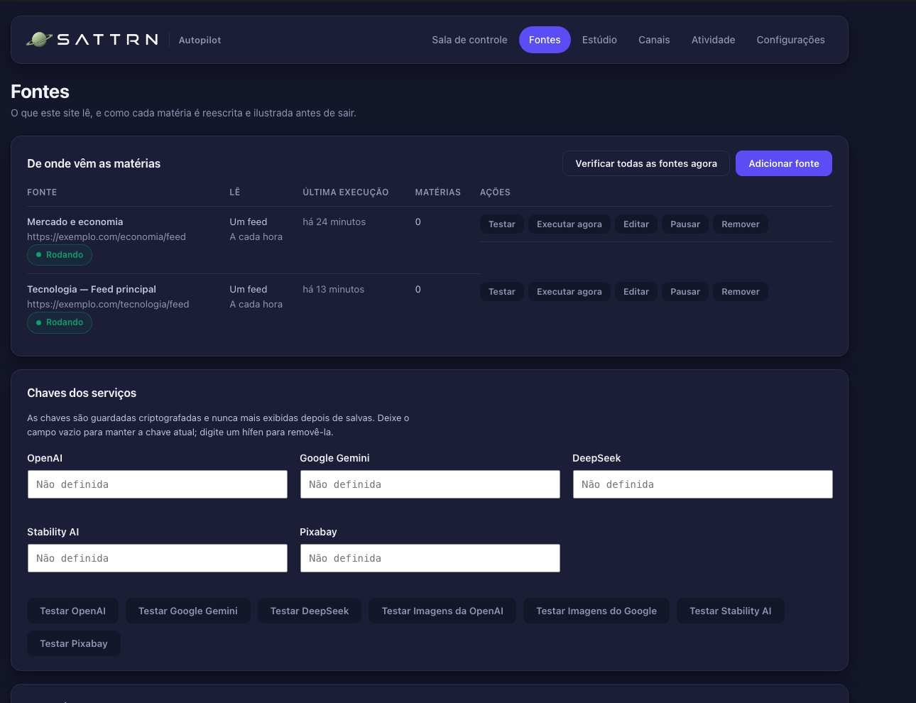Click the Testar Google Gemini button
This screenshot has width=916, height=703.
point(188,611)
